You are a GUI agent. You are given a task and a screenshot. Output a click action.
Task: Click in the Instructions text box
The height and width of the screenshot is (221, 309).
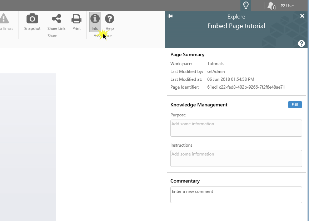point(236,158)
